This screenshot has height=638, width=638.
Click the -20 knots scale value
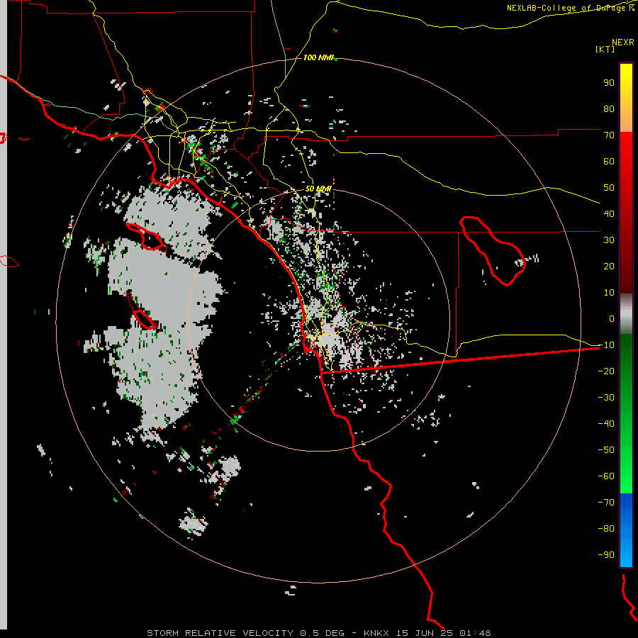tap(606, 371)
